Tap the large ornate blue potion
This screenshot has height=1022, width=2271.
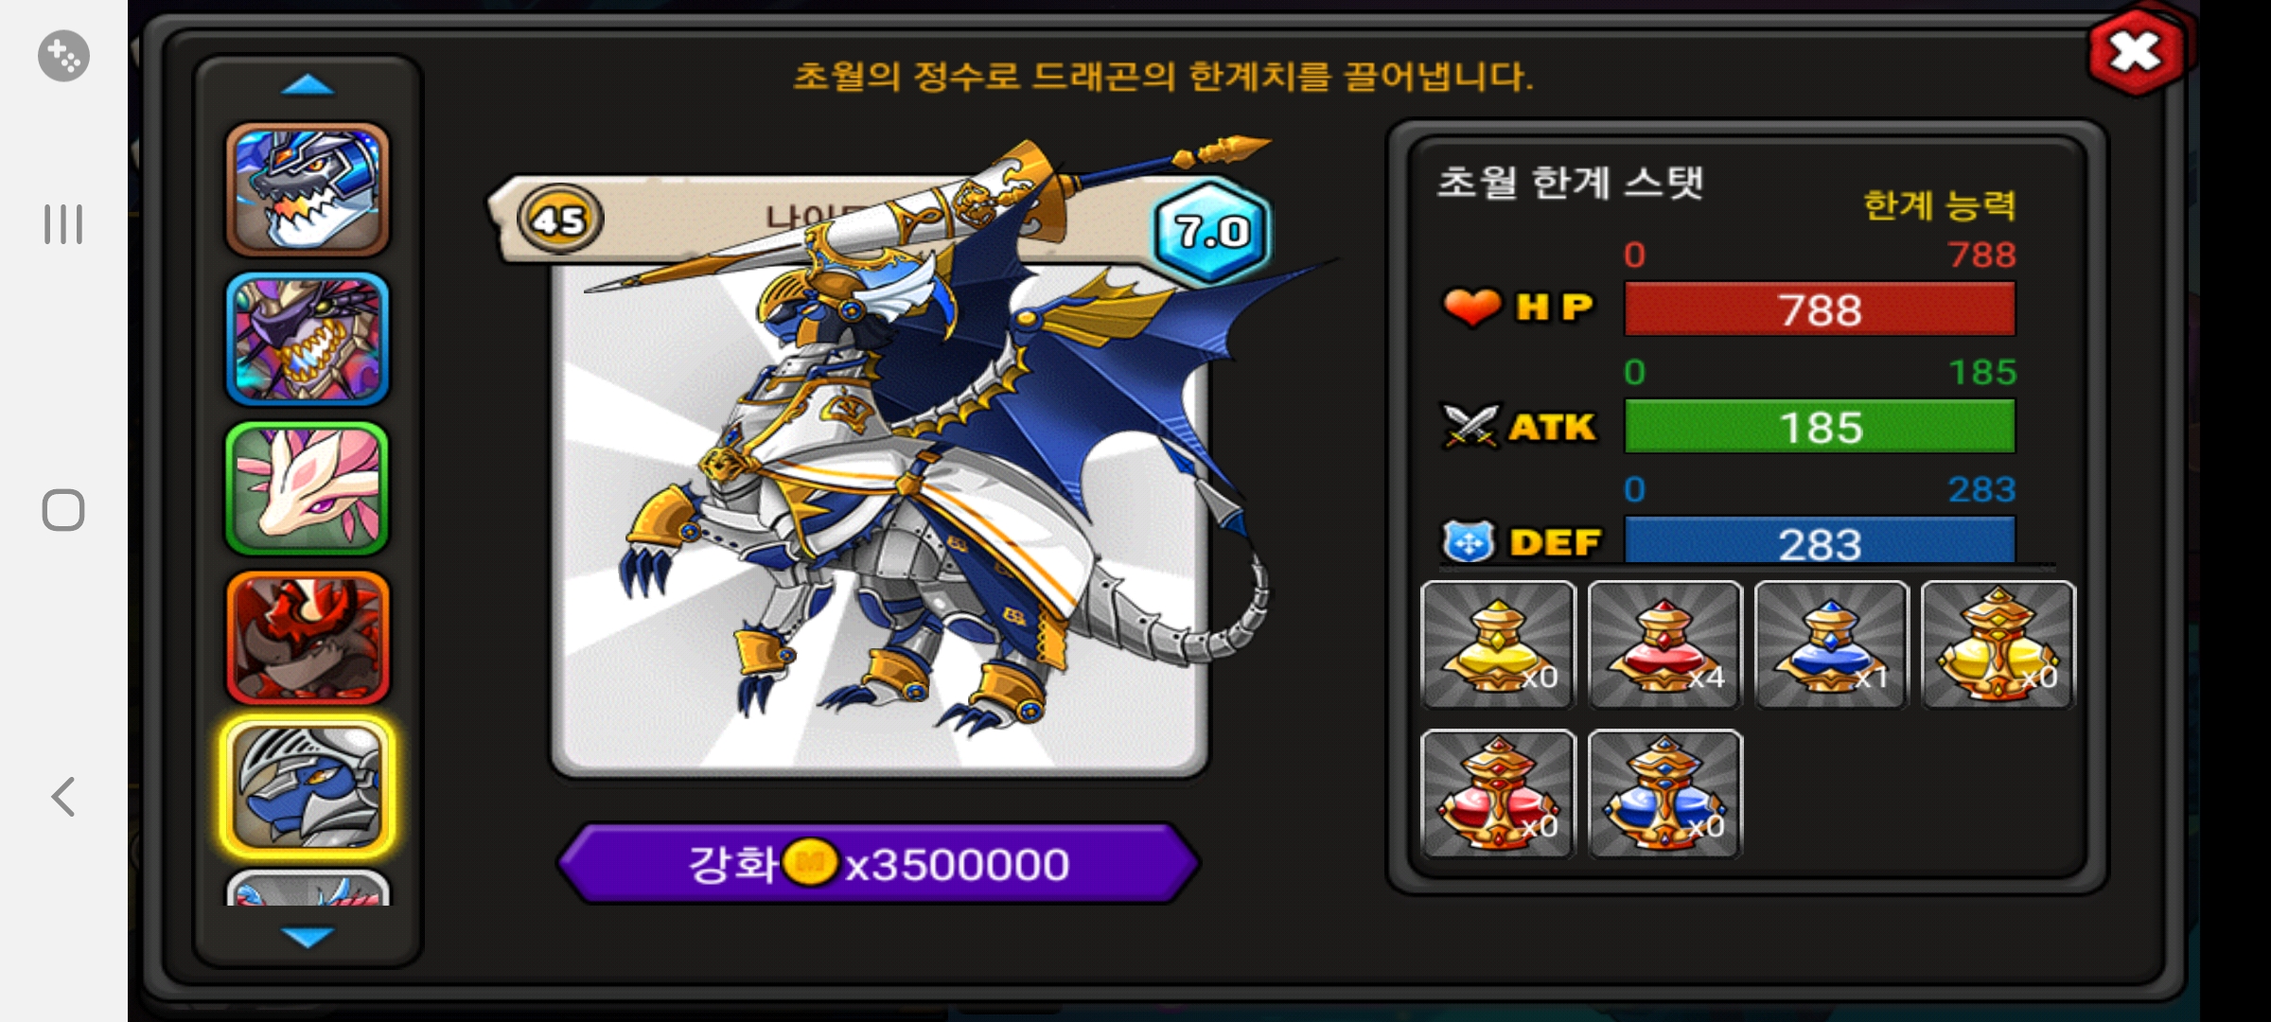click(x=1665, y=794)
